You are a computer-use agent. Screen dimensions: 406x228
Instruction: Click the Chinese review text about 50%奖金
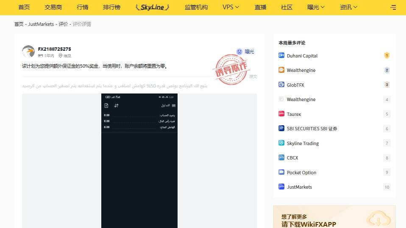95,66
